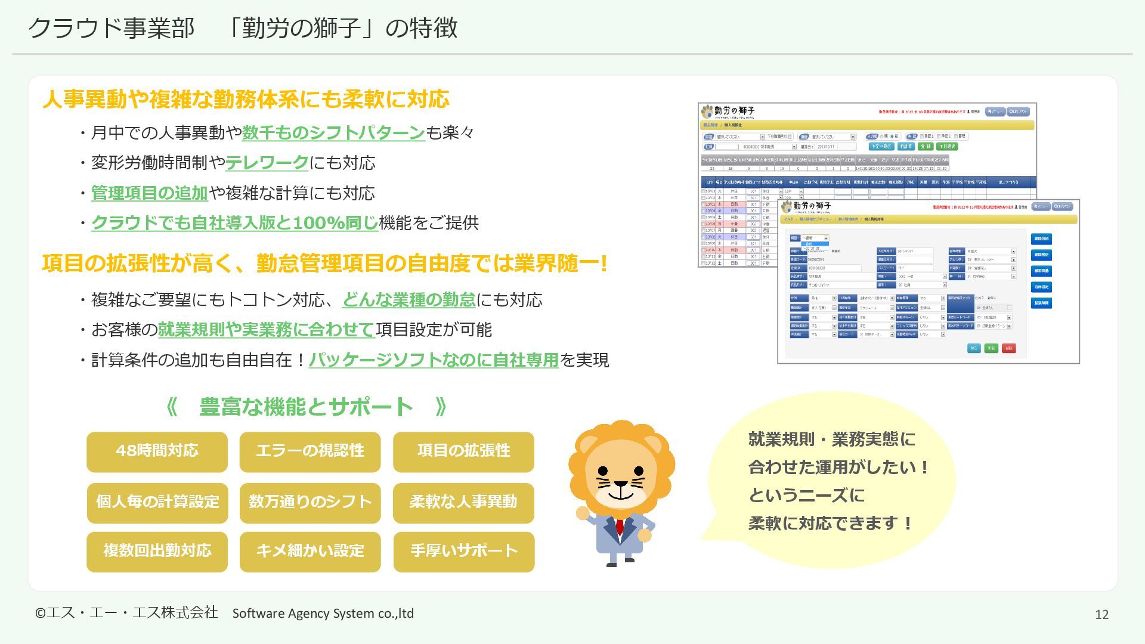The image size is (1145, 644).
Task: Click the heading 項目の拡張性が高く、勤怠管理項目の自由度では業界随一!
Action: (325, 264)
